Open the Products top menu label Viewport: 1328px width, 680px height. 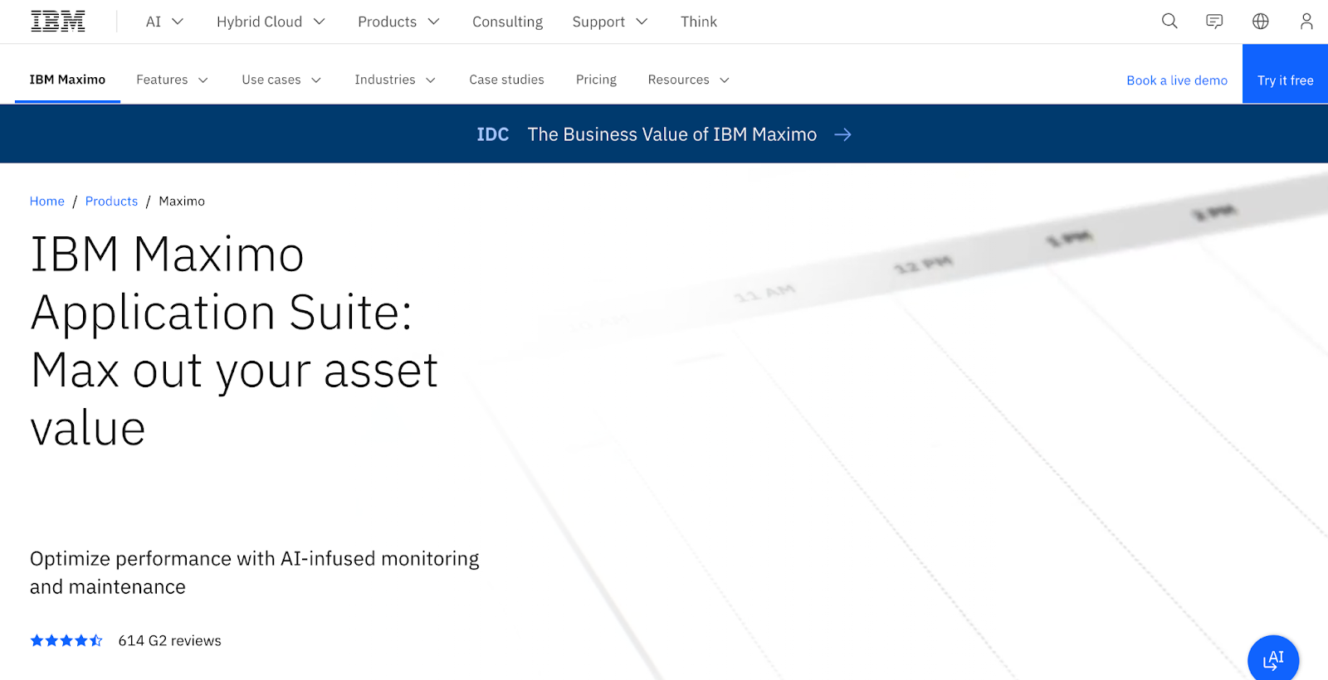coord(387,22)
